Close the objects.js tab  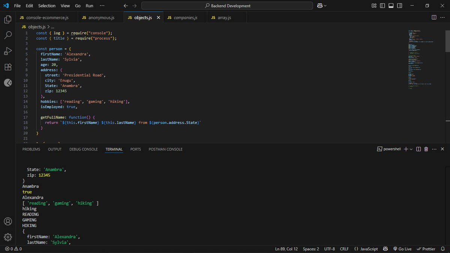158,18
